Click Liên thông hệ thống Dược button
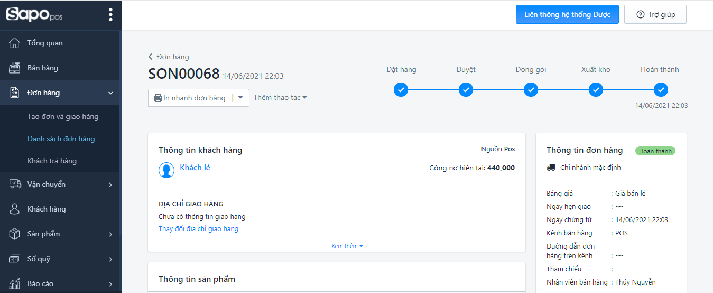The width and height of the screenshot is (713, 293). (567, 14)
